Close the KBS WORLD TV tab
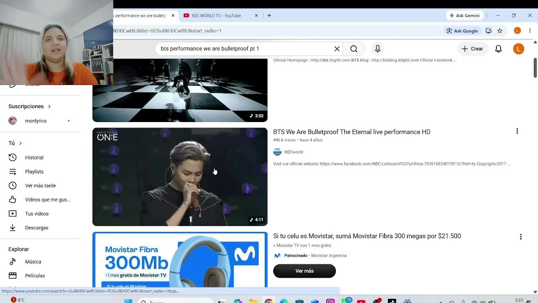Screen dimensions: 538x303 pyautogui.click(x=256, y=16)
